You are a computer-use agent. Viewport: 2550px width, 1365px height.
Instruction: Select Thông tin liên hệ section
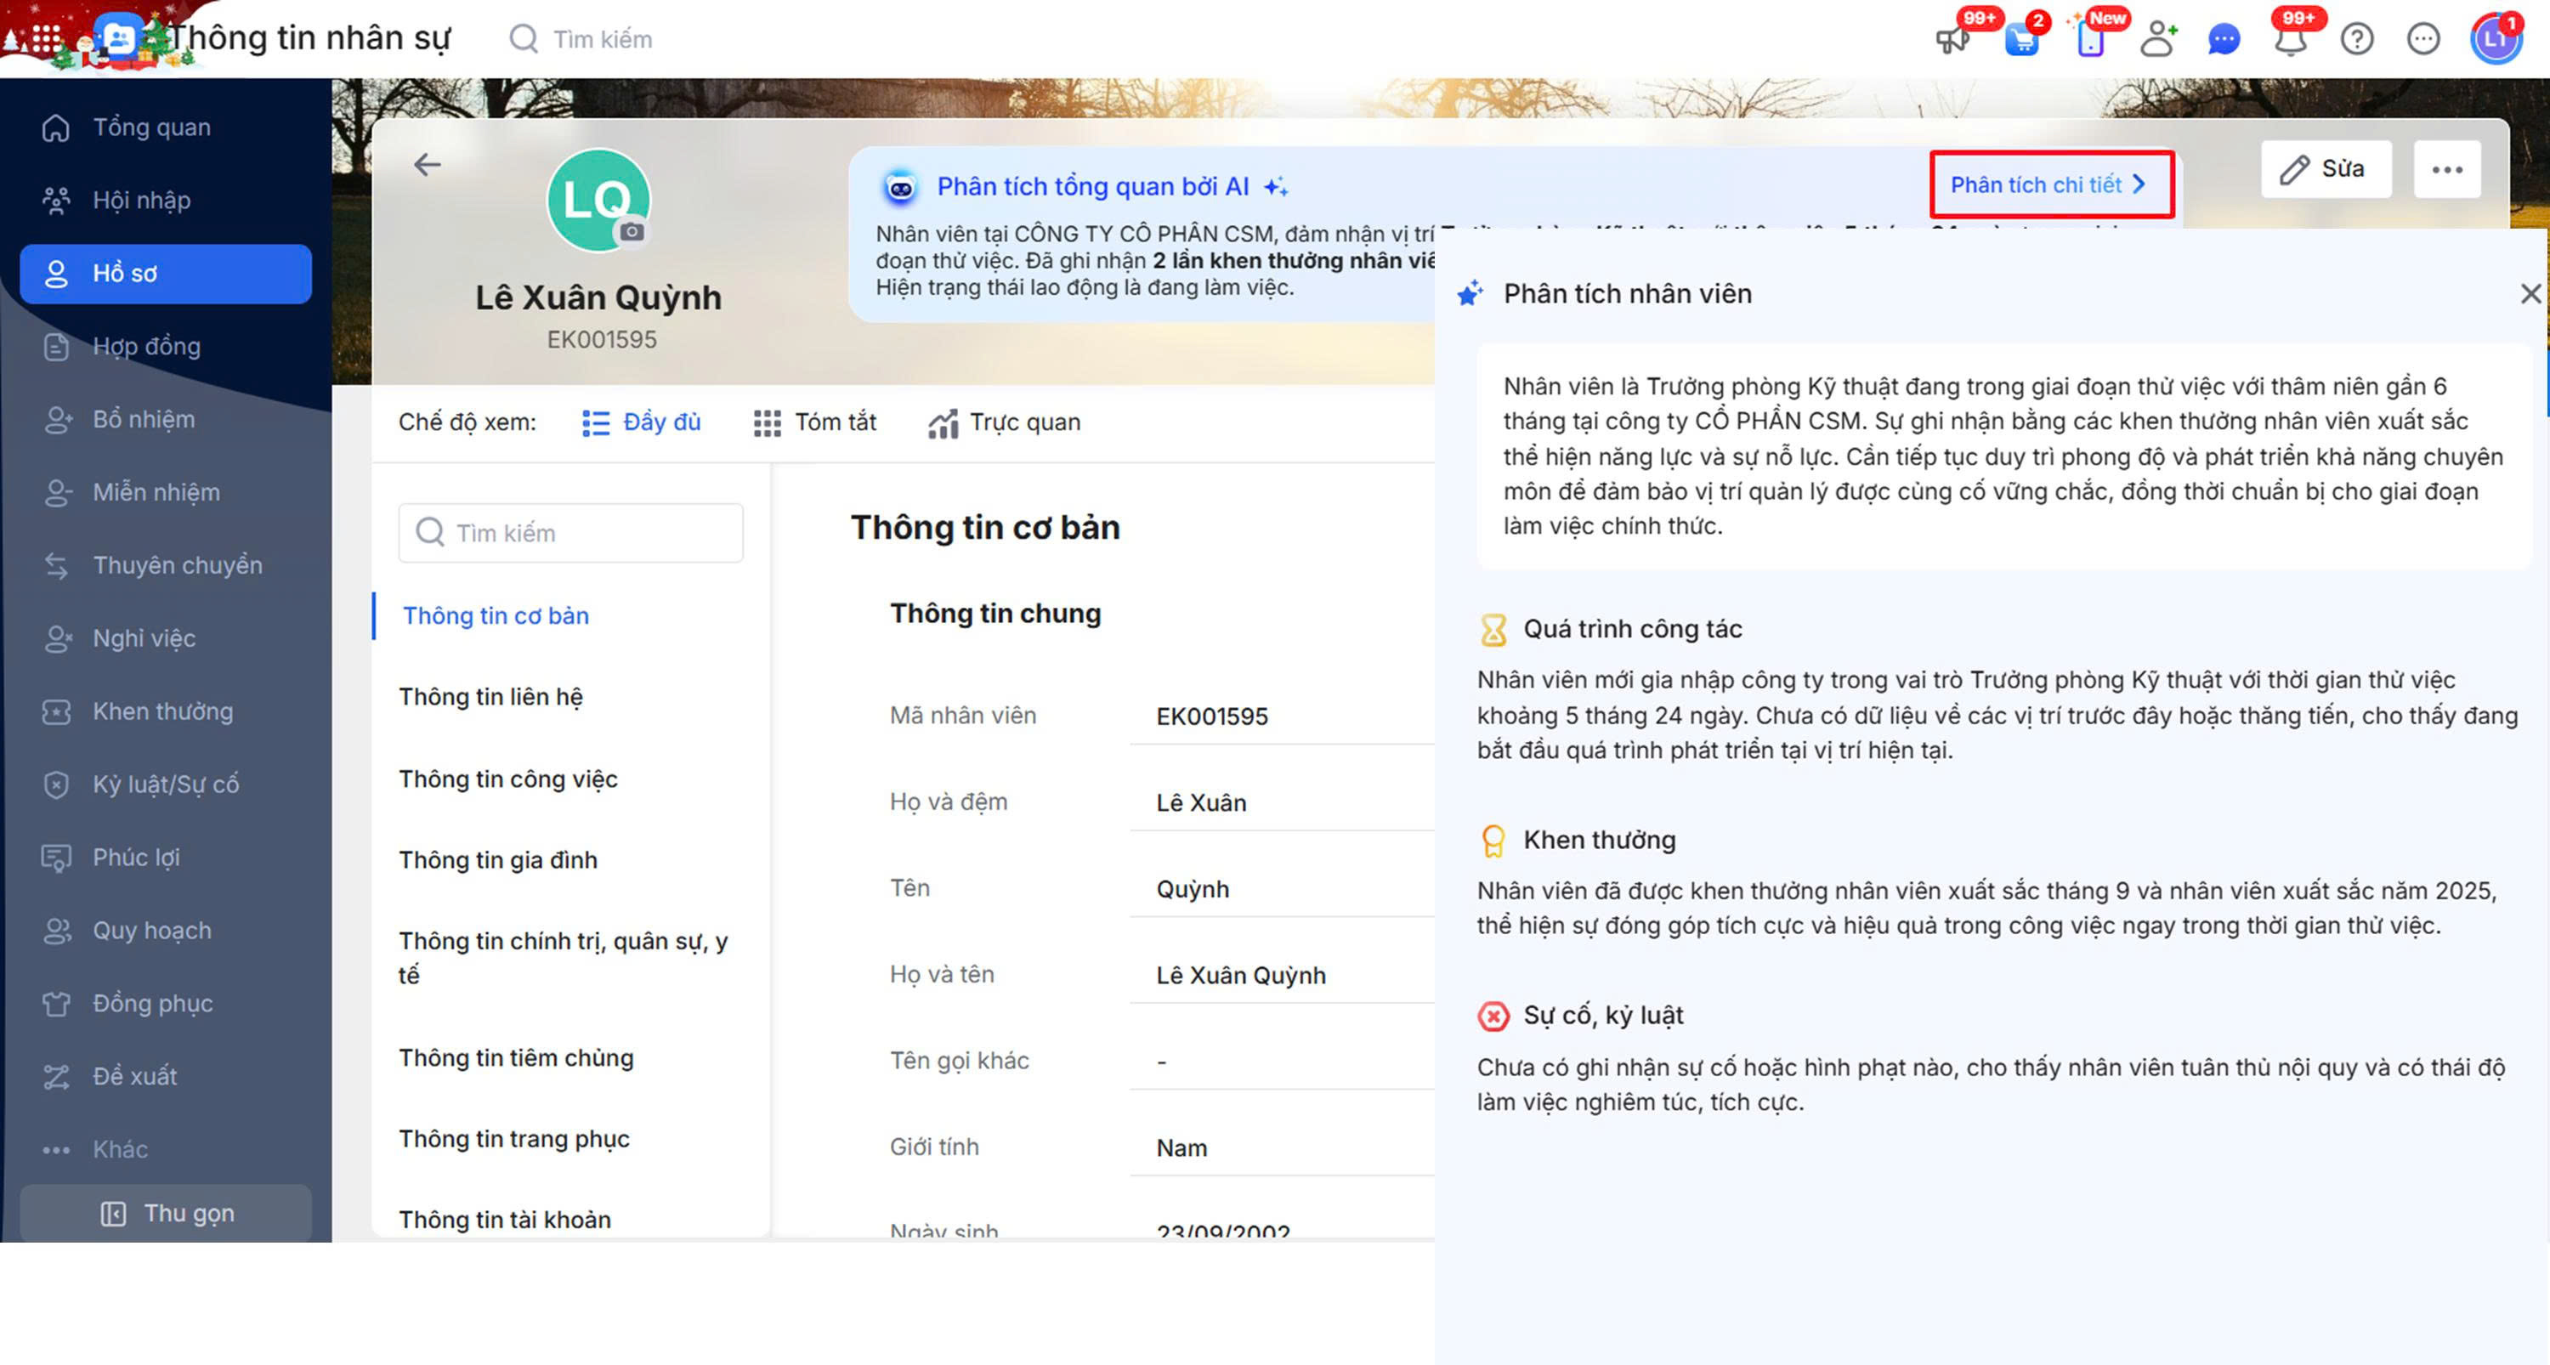click(x=491, y=697)
